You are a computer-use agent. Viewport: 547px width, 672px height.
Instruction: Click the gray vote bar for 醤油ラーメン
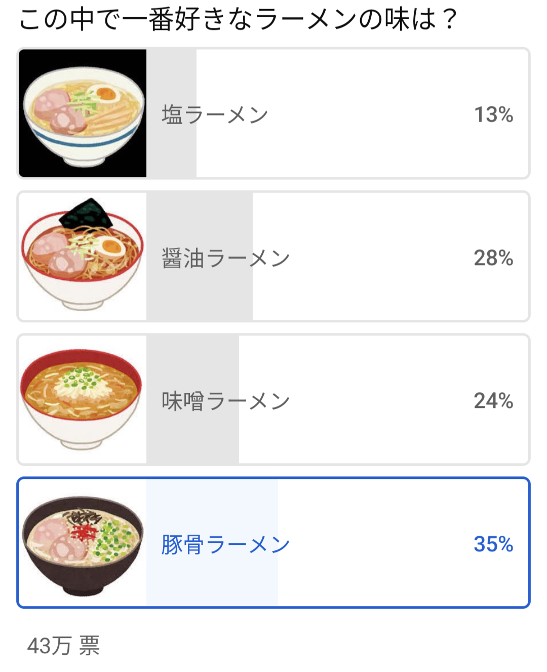[x=200, y=294]
